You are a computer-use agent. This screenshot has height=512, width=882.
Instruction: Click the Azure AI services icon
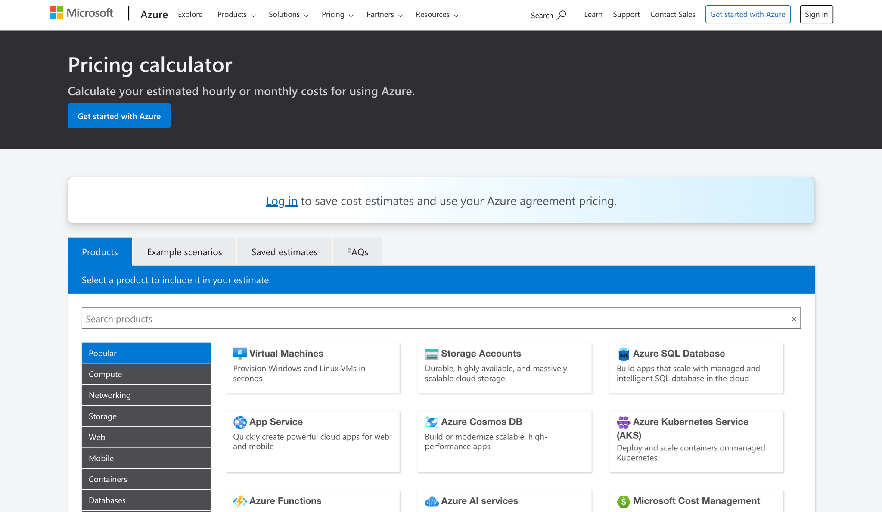click(432, 501)
